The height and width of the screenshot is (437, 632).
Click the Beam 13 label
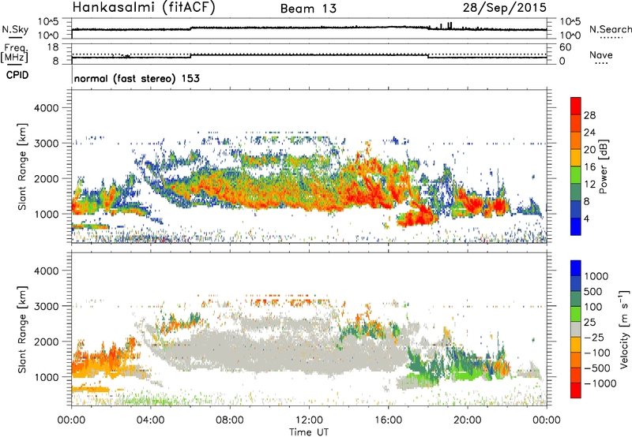[308, 9]
